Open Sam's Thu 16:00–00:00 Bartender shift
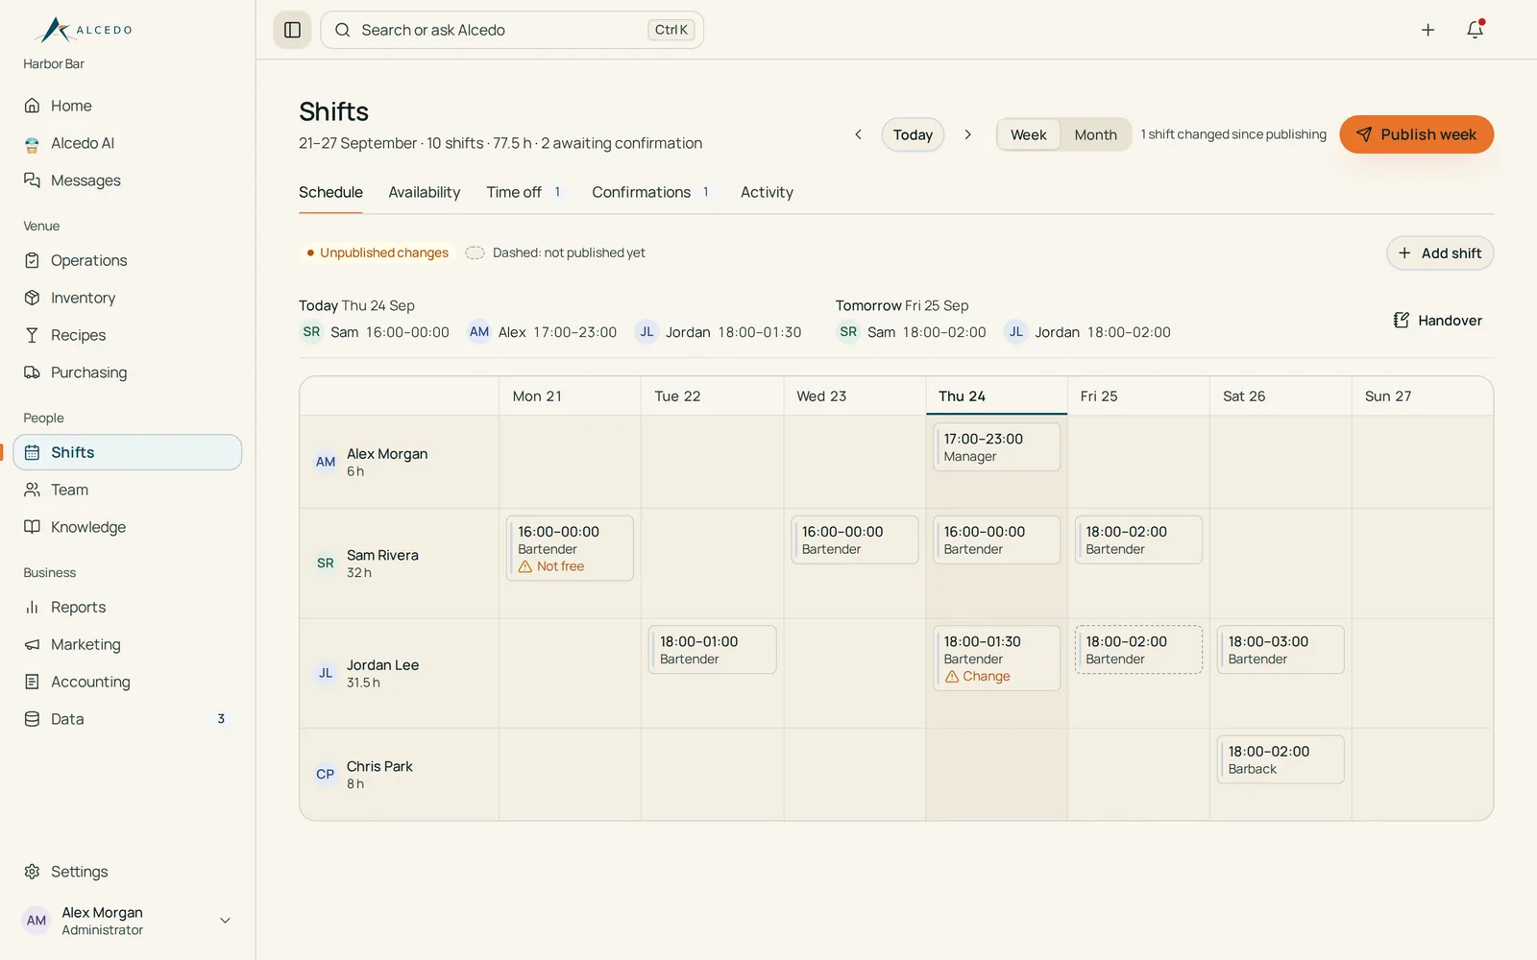Image resolution: width=1537 pixels, height=960 pixels. [996, 540]
